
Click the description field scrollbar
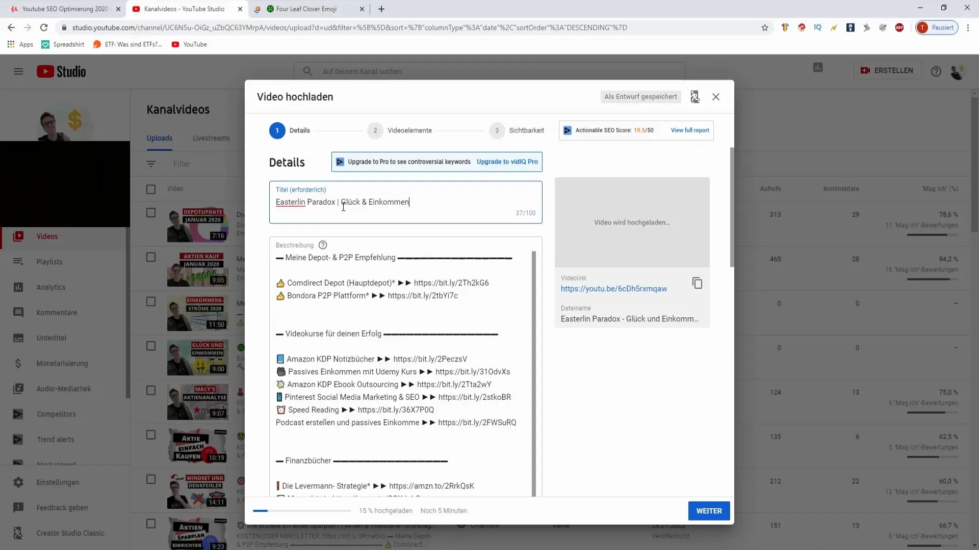(534, 373)
